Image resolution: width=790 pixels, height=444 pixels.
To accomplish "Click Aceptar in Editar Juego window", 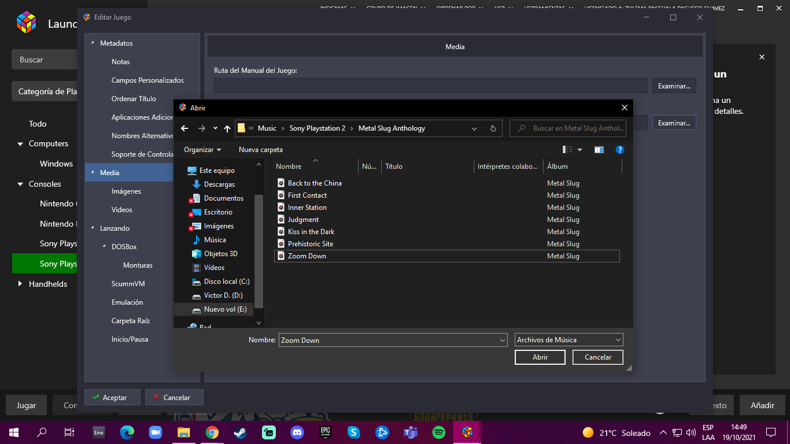I will [x=113, y=397].
